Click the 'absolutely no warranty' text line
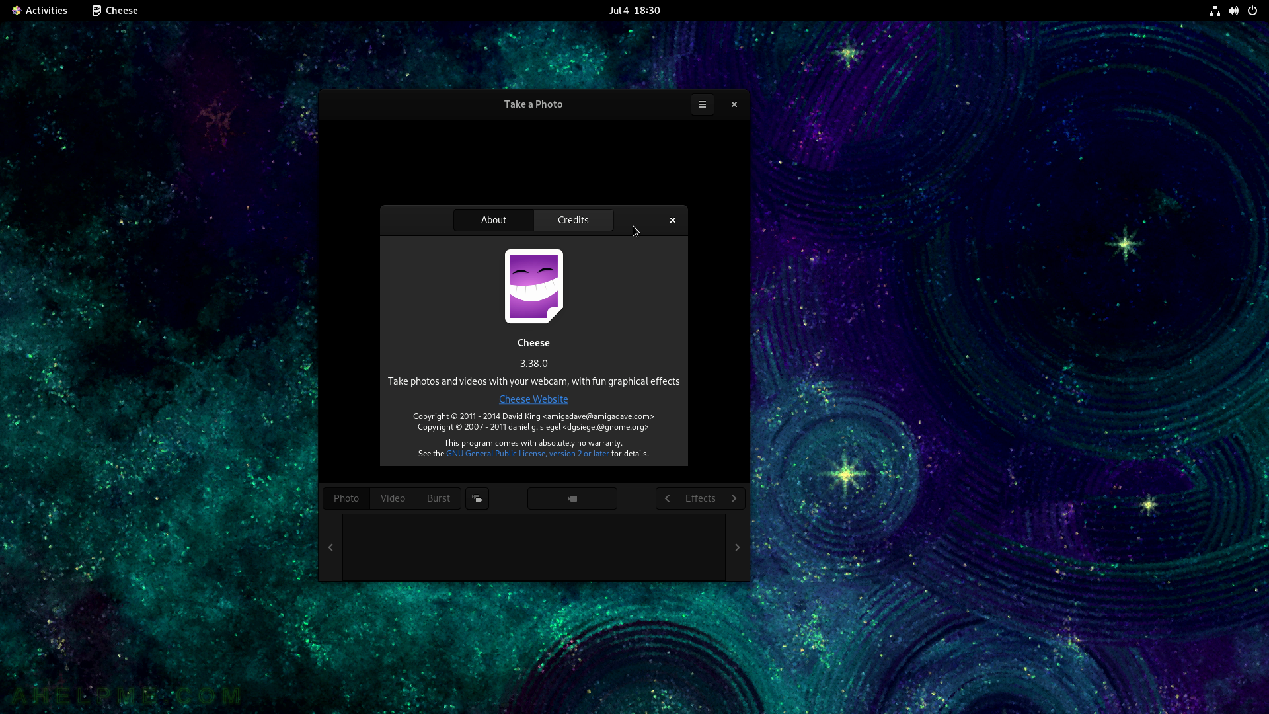Image resolution: width=1269 pixels, height=714 pixels. (x=533, y=443)
